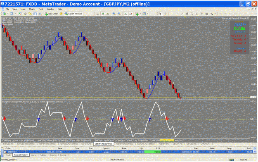Click the Templates toolbar icon

tap(144, 14)
